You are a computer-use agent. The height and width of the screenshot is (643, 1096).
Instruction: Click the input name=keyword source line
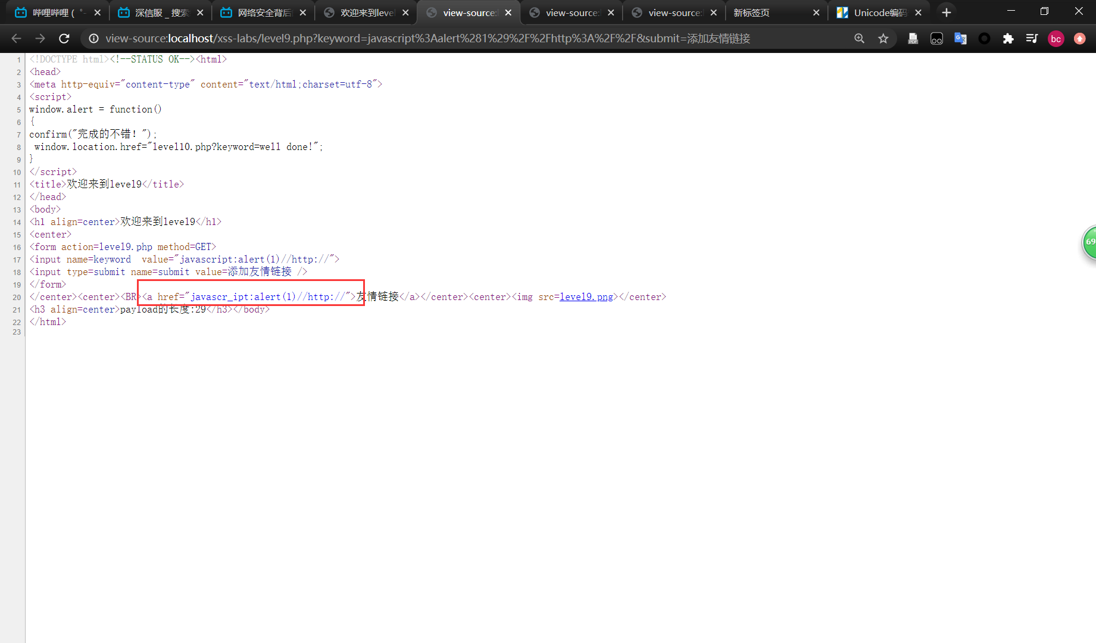tap(185, 259)
